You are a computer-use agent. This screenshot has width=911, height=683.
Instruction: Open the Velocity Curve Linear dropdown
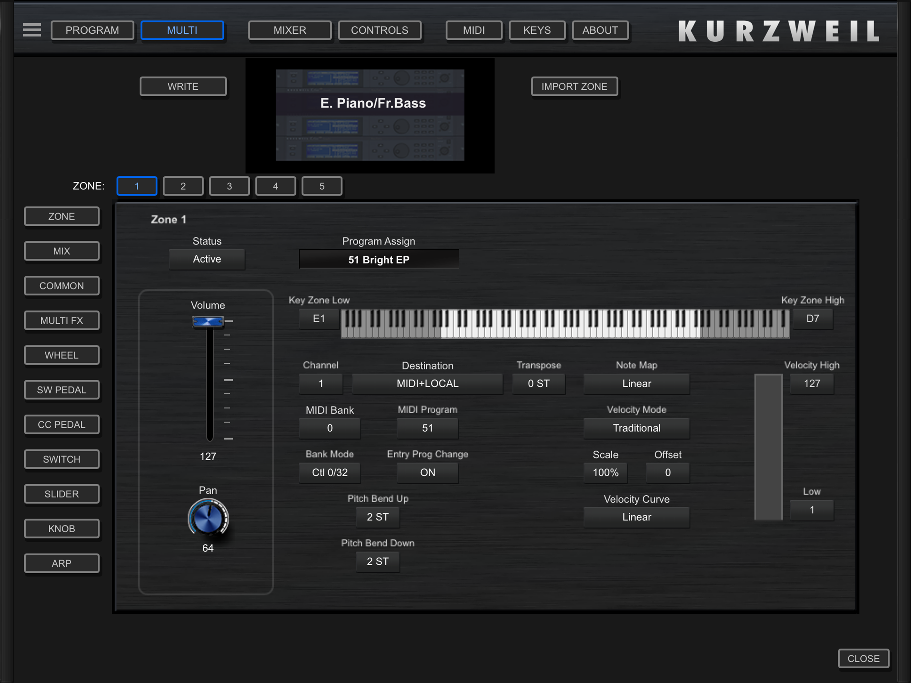tap(637, 517)
